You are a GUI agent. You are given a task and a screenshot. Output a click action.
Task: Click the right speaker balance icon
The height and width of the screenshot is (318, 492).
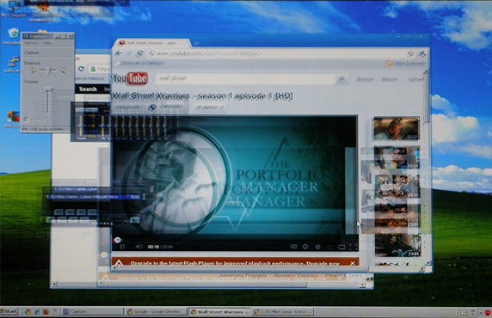63,70
